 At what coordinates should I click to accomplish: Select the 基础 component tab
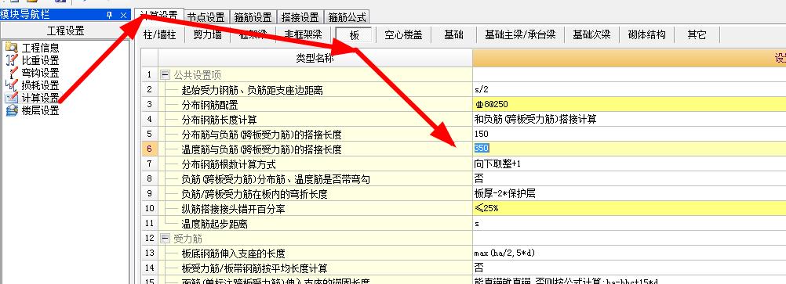tap(453, 35)
